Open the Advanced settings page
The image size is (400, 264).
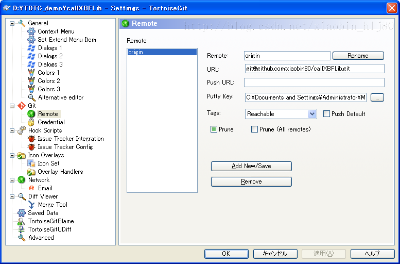point(41,238)
